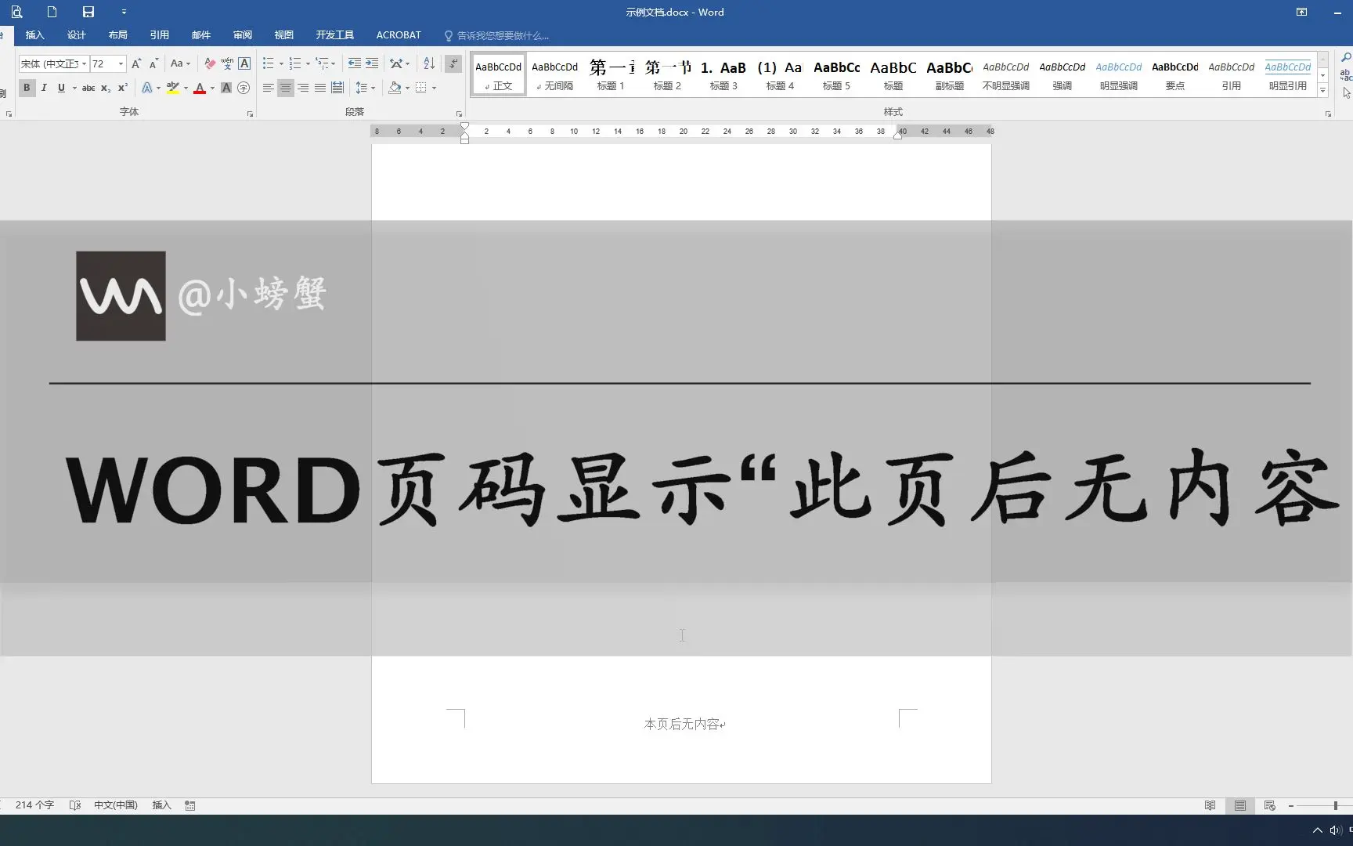Toggle show paragraph marks button
This screenshot has width=1353, height=846.
453,63
